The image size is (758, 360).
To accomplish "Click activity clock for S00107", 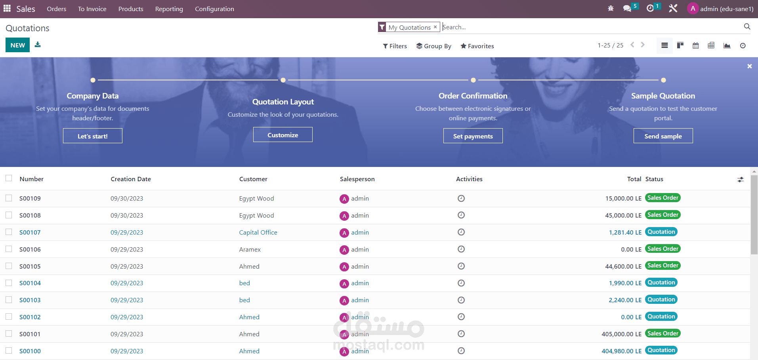I will [461, 232].
